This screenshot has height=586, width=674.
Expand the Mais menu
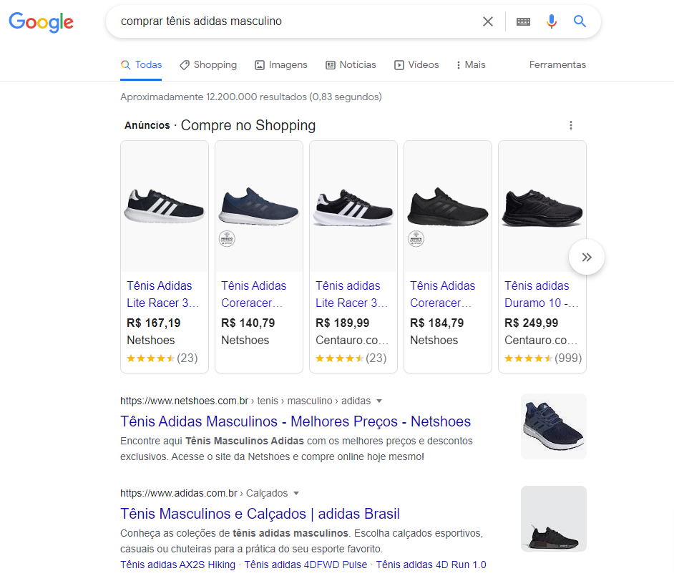pos(471,65)
